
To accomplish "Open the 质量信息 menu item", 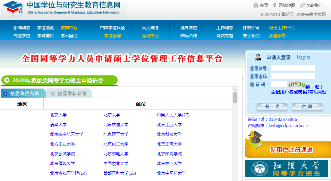I will click(x=277, y=36).
